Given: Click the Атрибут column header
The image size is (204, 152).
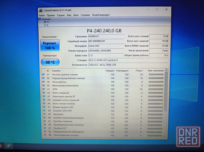Looking at the screenshot, I should click(56, 71).
